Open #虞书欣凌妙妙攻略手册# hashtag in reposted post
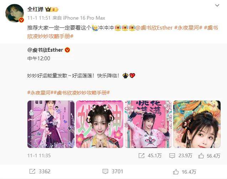227x179 pixels. point(82,93)
